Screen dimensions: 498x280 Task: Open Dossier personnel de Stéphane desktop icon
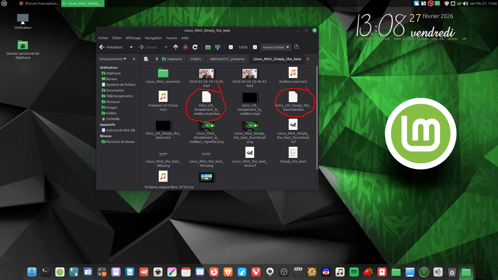[23, 50]
